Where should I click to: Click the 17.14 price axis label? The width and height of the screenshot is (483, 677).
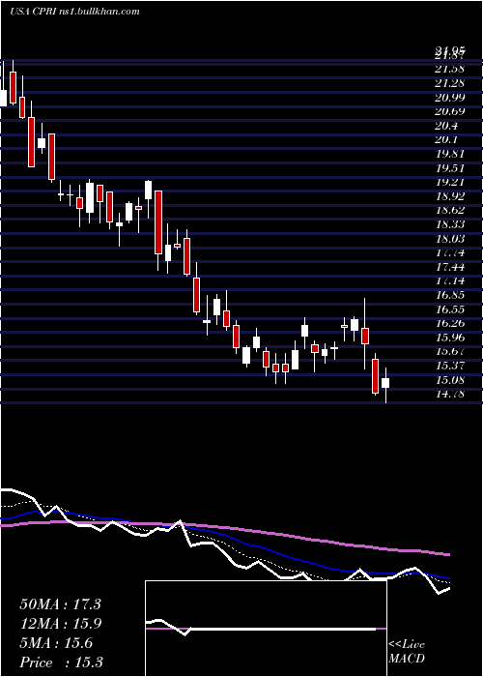[450, 281]
